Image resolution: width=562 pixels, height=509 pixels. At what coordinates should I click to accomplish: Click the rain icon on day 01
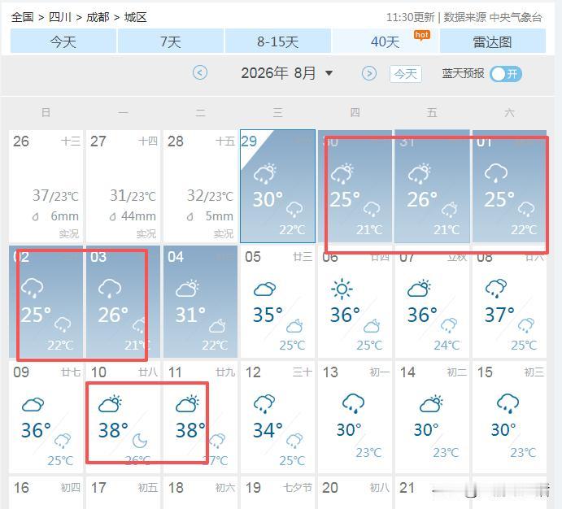[496, 172]
